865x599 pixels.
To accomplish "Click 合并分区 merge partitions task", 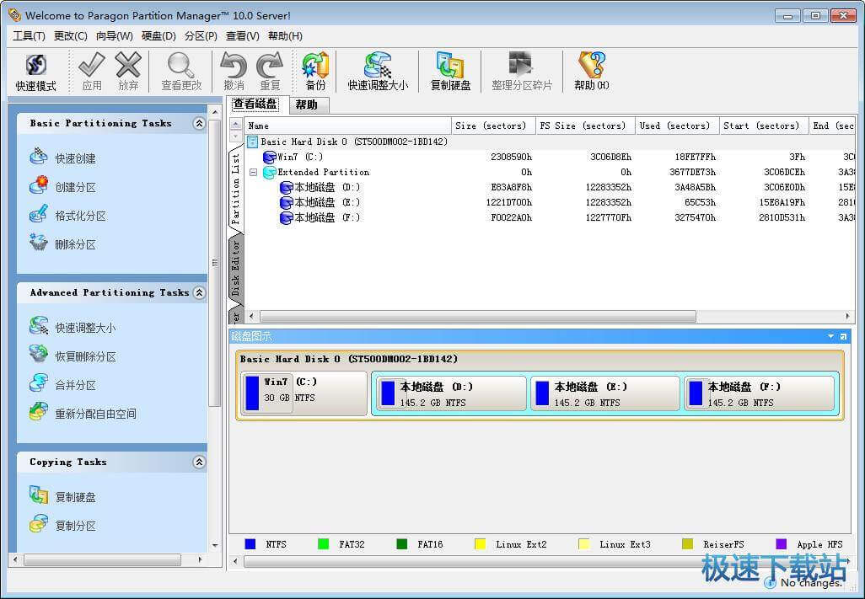I will click(75, 385).
